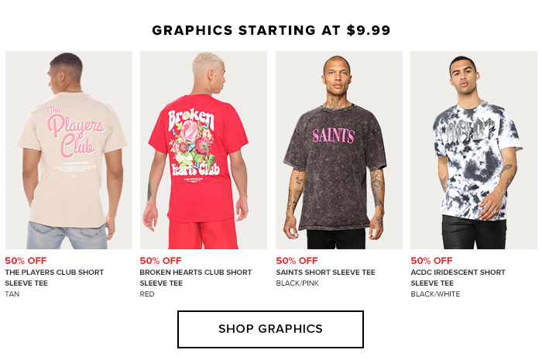Viewport: 542px width, 360px height.
Task: Click Saints Short Sleeve Tee title
Action: coord(325,273)
